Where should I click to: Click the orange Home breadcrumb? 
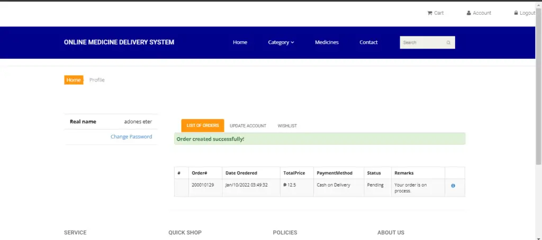pyautogui.click(x=74, y=80)
